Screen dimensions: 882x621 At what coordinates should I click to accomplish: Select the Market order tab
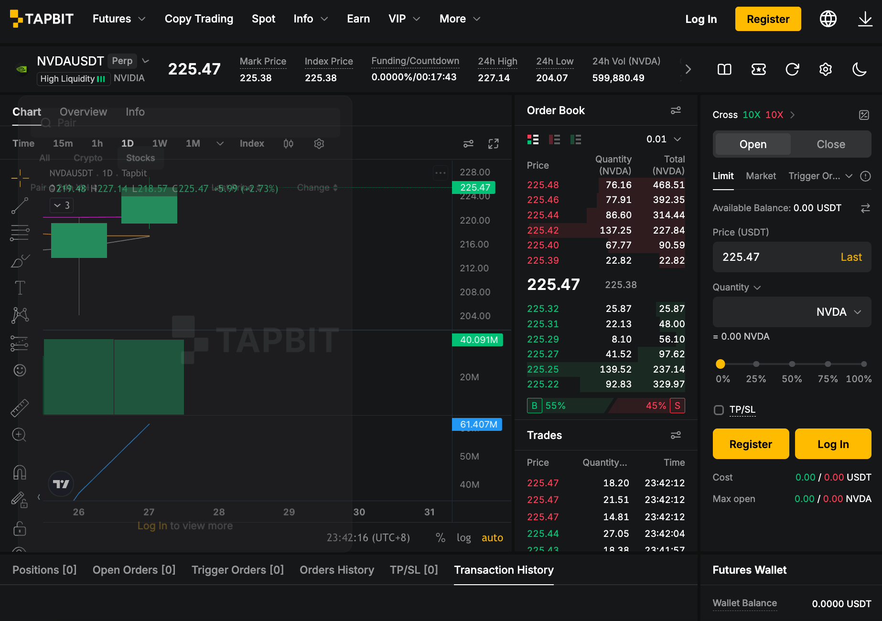(761, 176)
